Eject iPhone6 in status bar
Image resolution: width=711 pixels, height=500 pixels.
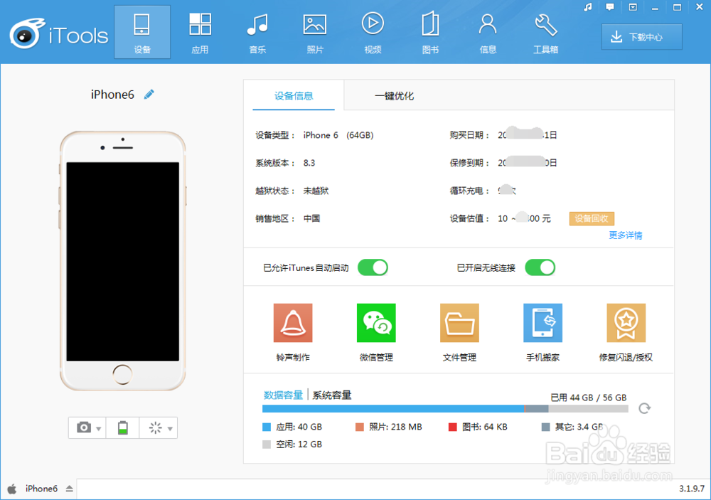(70, 489)
